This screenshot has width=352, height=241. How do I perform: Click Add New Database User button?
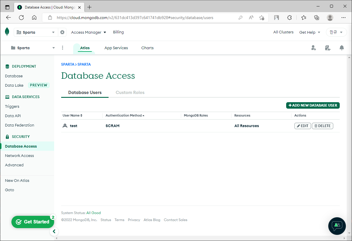click(x=313, y=105)
